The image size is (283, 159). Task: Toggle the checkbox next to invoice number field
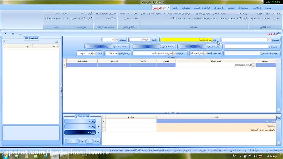(x=116, y=40)
